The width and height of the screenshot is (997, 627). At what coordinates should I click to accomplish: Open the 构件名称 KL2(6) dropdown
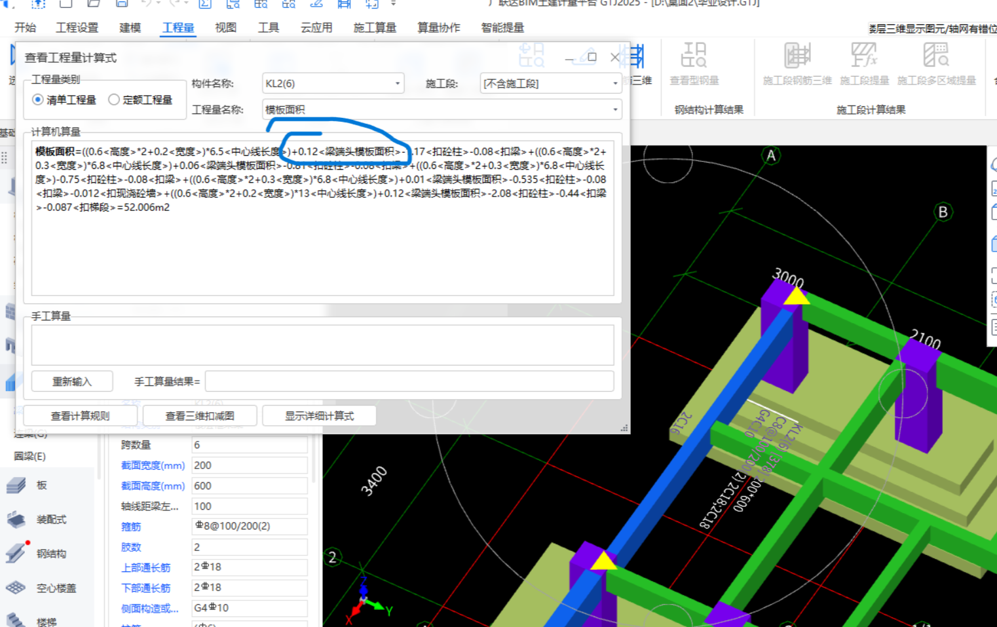tap(333, 83)
